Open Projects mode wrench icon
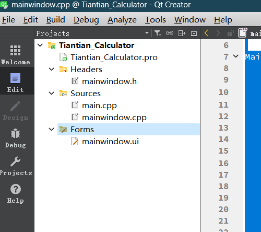The width and height of the screenshot is (261, 232). tap(16, 161)
